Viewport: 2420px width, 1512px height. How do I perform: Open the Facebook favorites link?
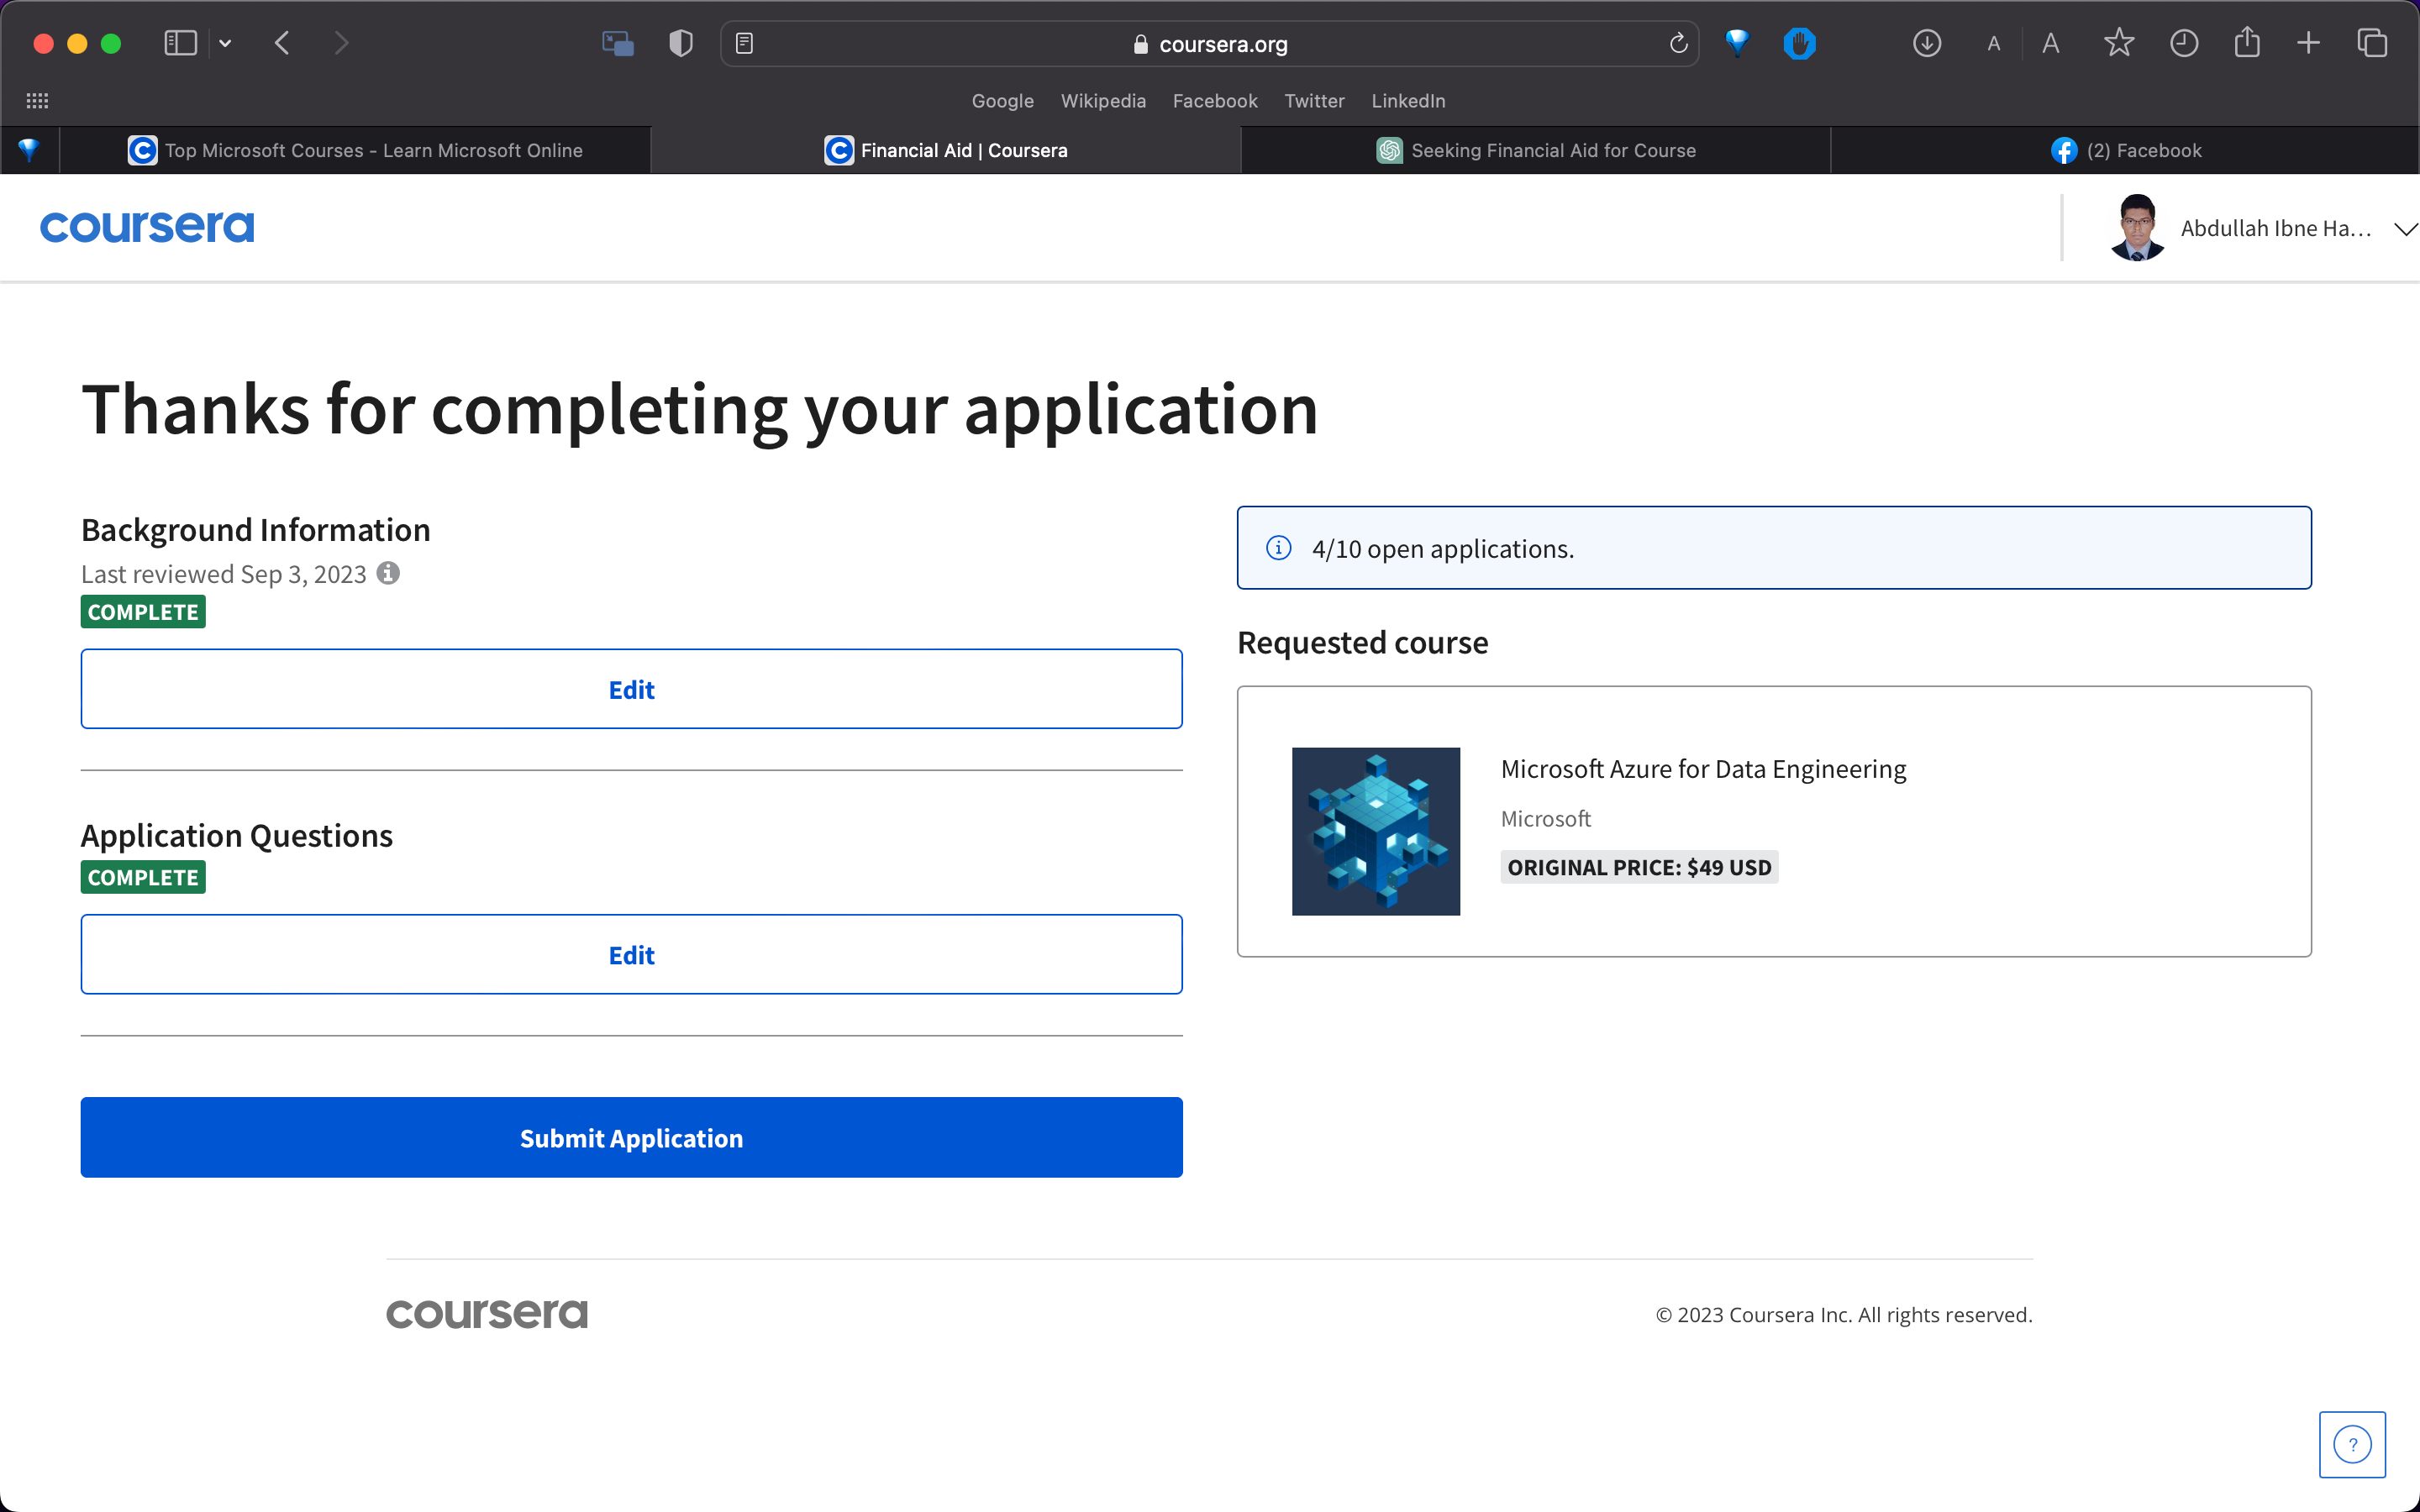[x=1215, y=101]
